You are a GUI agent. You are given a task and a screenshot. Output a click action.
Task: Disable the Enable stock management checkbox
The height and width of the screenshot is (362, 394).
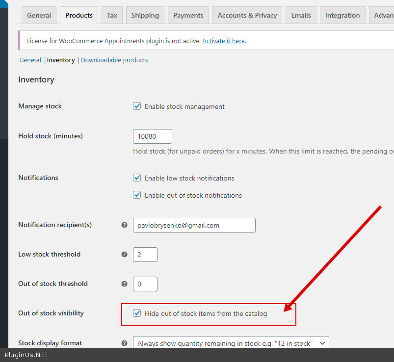click(137, 106)
